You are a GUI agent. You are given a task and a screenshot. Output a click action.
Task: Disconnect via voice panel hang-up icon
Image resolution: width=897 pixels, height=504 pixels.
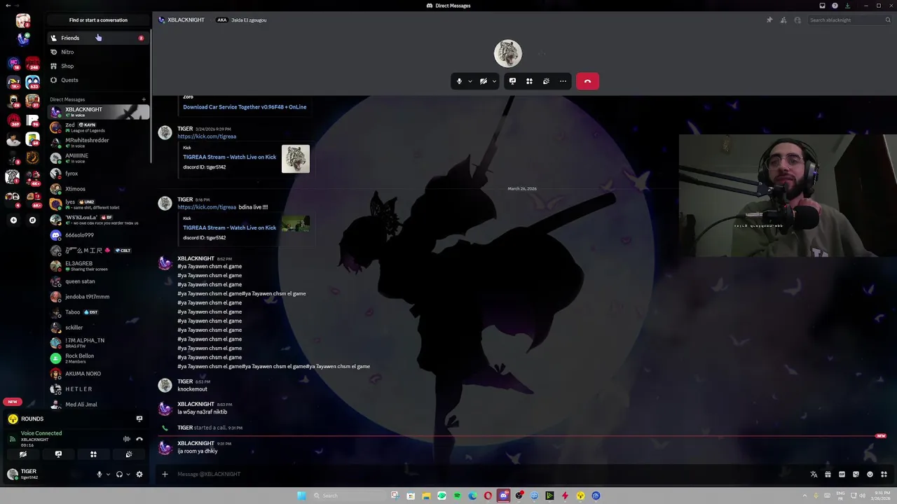click(139, 439)
